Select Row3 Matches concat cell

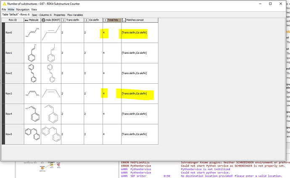[140, 93]
